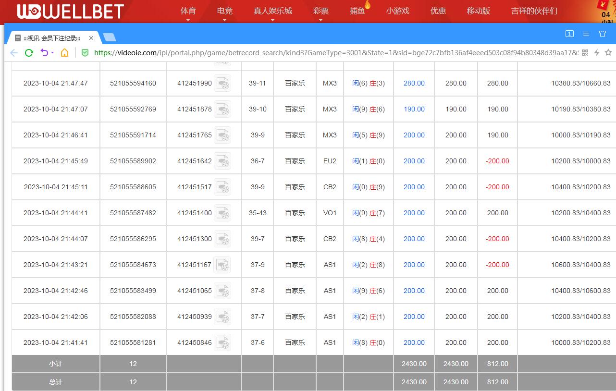Select round number 35-43
Viewport: 616px width, 391px height.
(x=258, y=213)
